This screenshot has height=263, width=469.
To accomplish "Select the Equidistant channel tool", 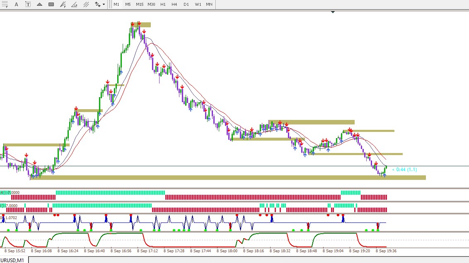I will tap(86, 4).
